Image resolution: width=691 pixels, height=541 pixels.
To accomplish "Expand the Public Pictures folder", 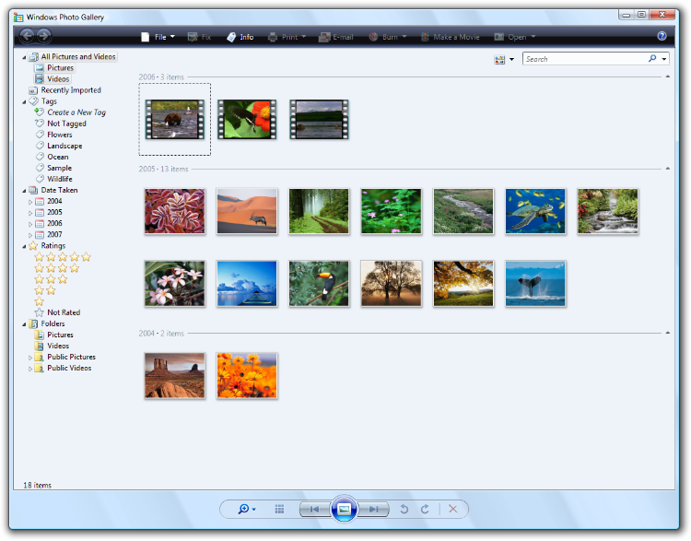I will pos(30,358).
